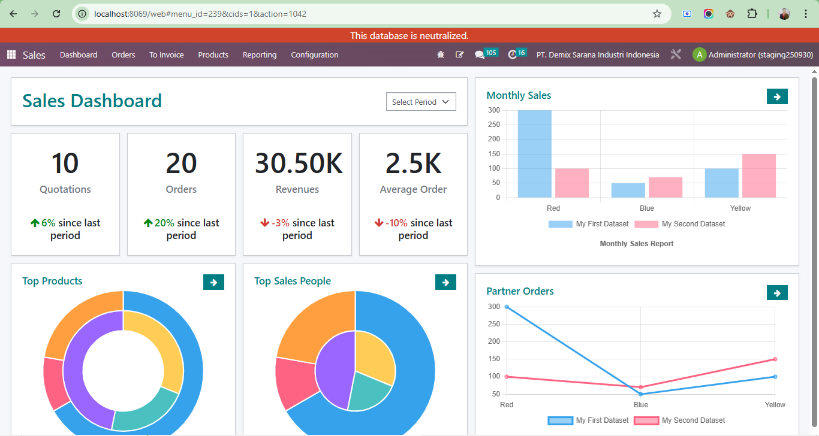Screen dimensions: 819x436
Task: Click the Quotations card showing 10
Action: point(65,194)
